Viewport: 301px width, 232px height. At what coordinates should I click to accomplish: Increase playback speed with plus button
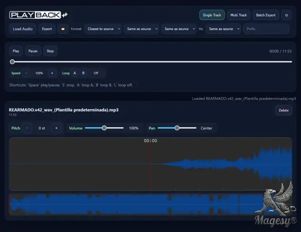[x=52, y=73]
